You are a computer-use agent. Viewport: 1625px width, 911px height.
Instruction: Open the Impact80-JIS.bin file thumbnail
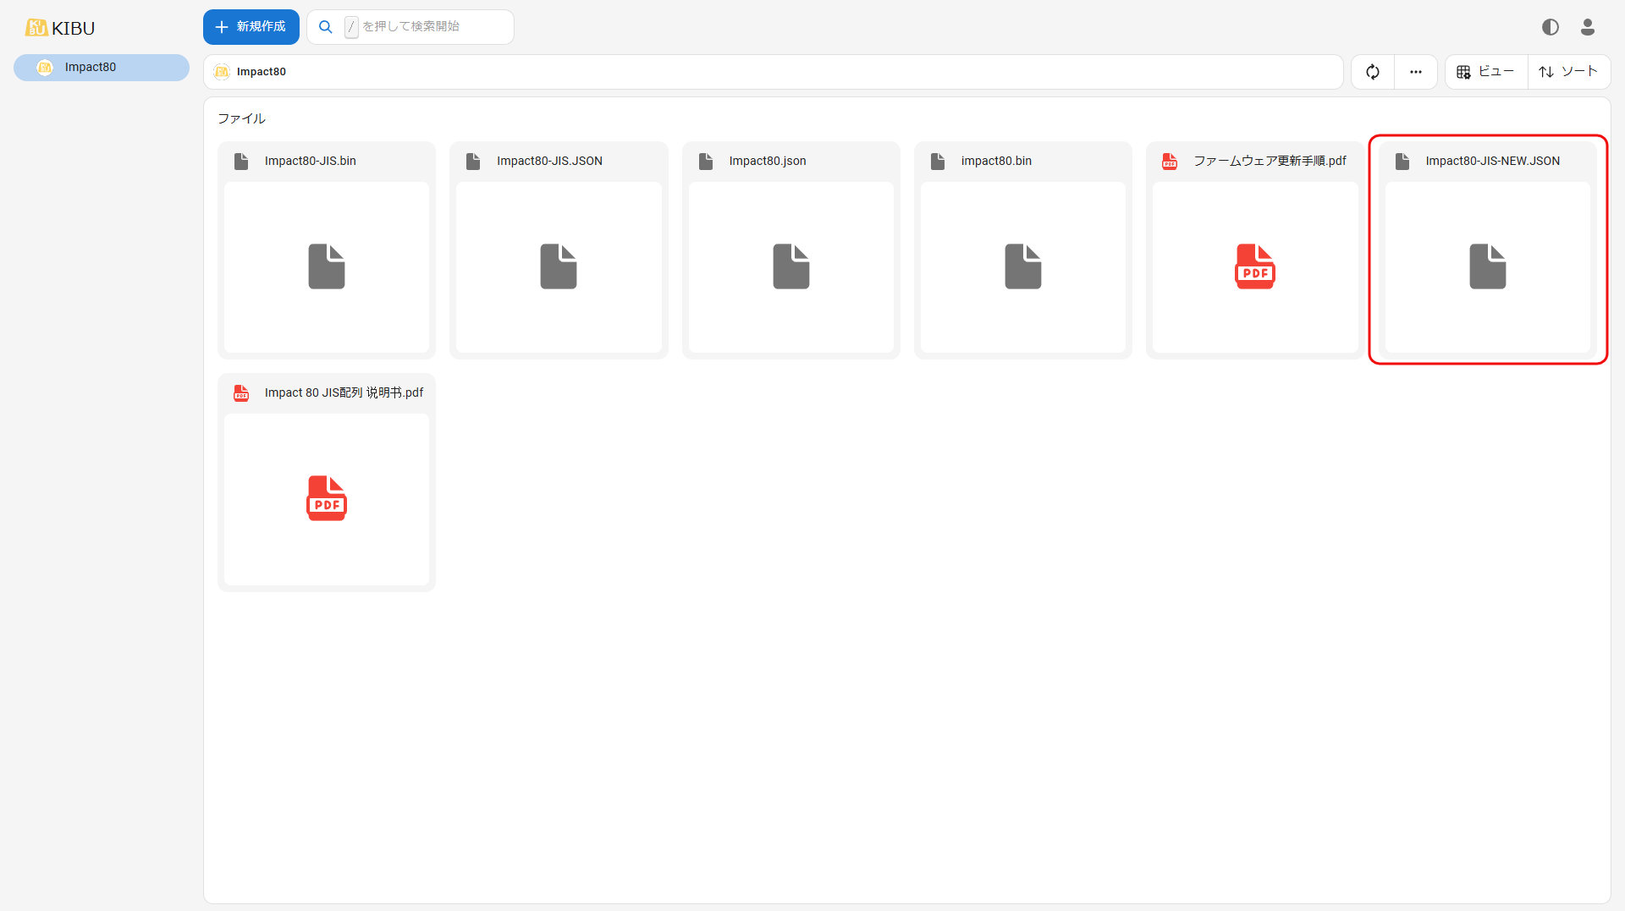327,266
